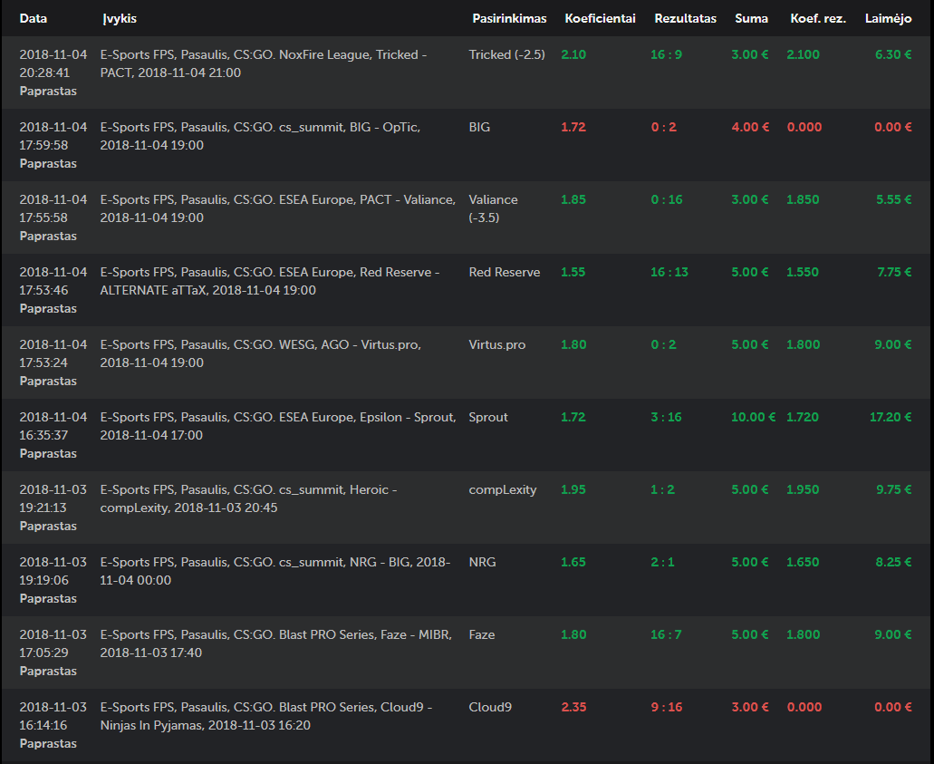
Task: Select the Epsilon - Sprout ESEA event
Action: pyautogui.click(x=277, y=426)
